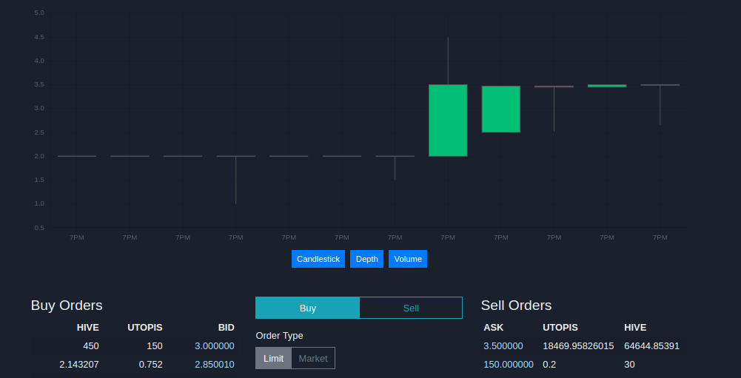Select the Buy tab
Screen dimensions: 741x378
308,308
